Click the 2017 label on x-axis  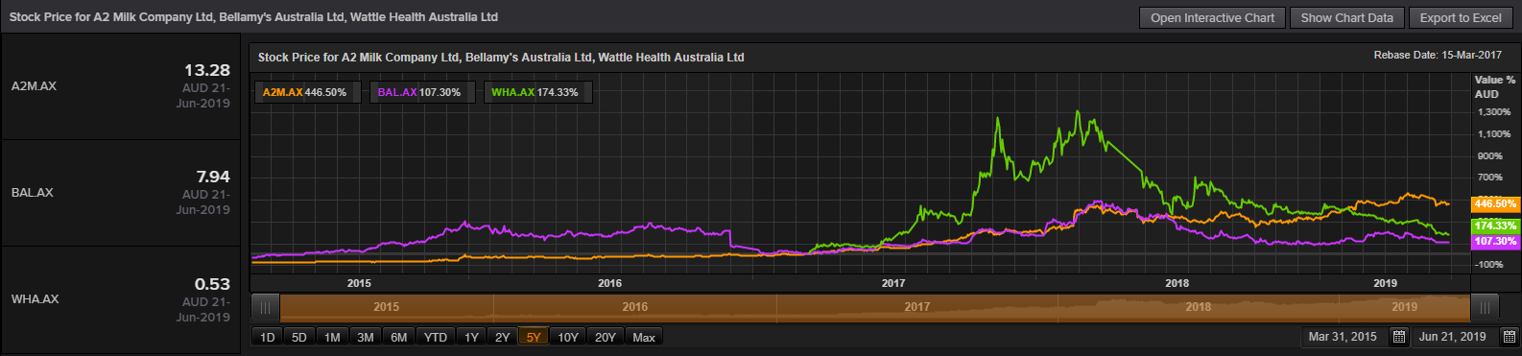(893, 283)
